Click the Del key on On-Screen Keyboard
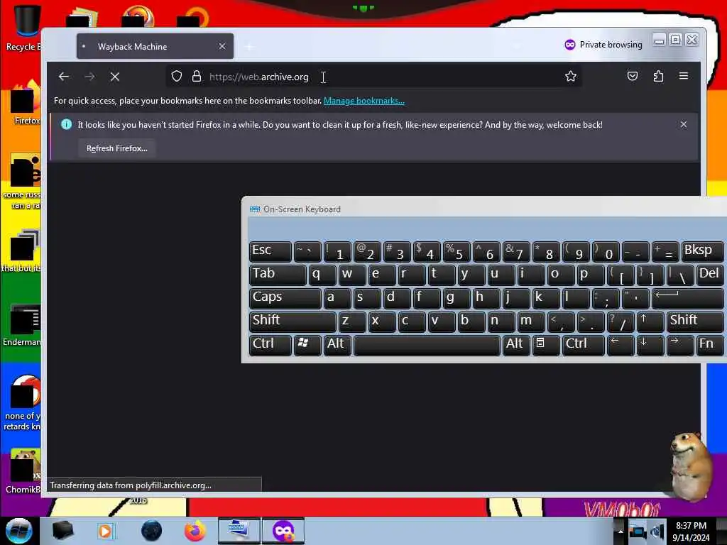The width and height of the screenshot is (727, 545). [709, 275]
